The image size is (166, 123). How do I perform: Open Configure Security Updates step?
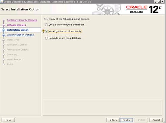pos(22,20)
